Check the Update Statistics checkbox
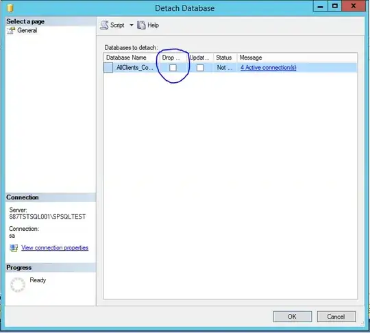This screenshot has width=370, height=333. coord(200,68)
